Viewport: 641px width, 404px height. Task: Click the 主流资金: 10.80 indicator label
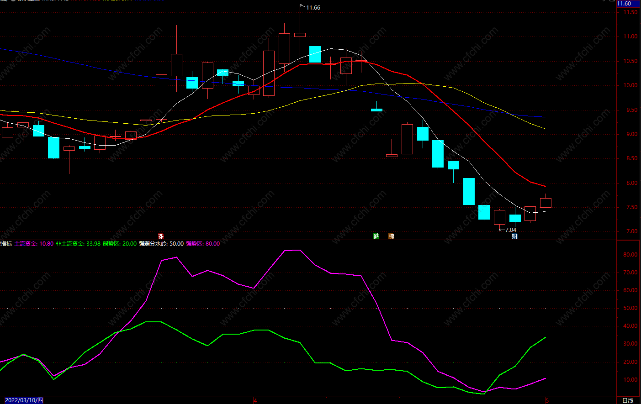(34, 244)
